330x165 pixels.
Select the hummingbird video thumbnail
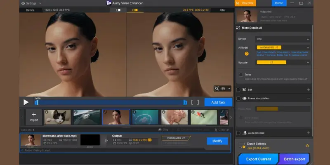click(x=204, y=117)
